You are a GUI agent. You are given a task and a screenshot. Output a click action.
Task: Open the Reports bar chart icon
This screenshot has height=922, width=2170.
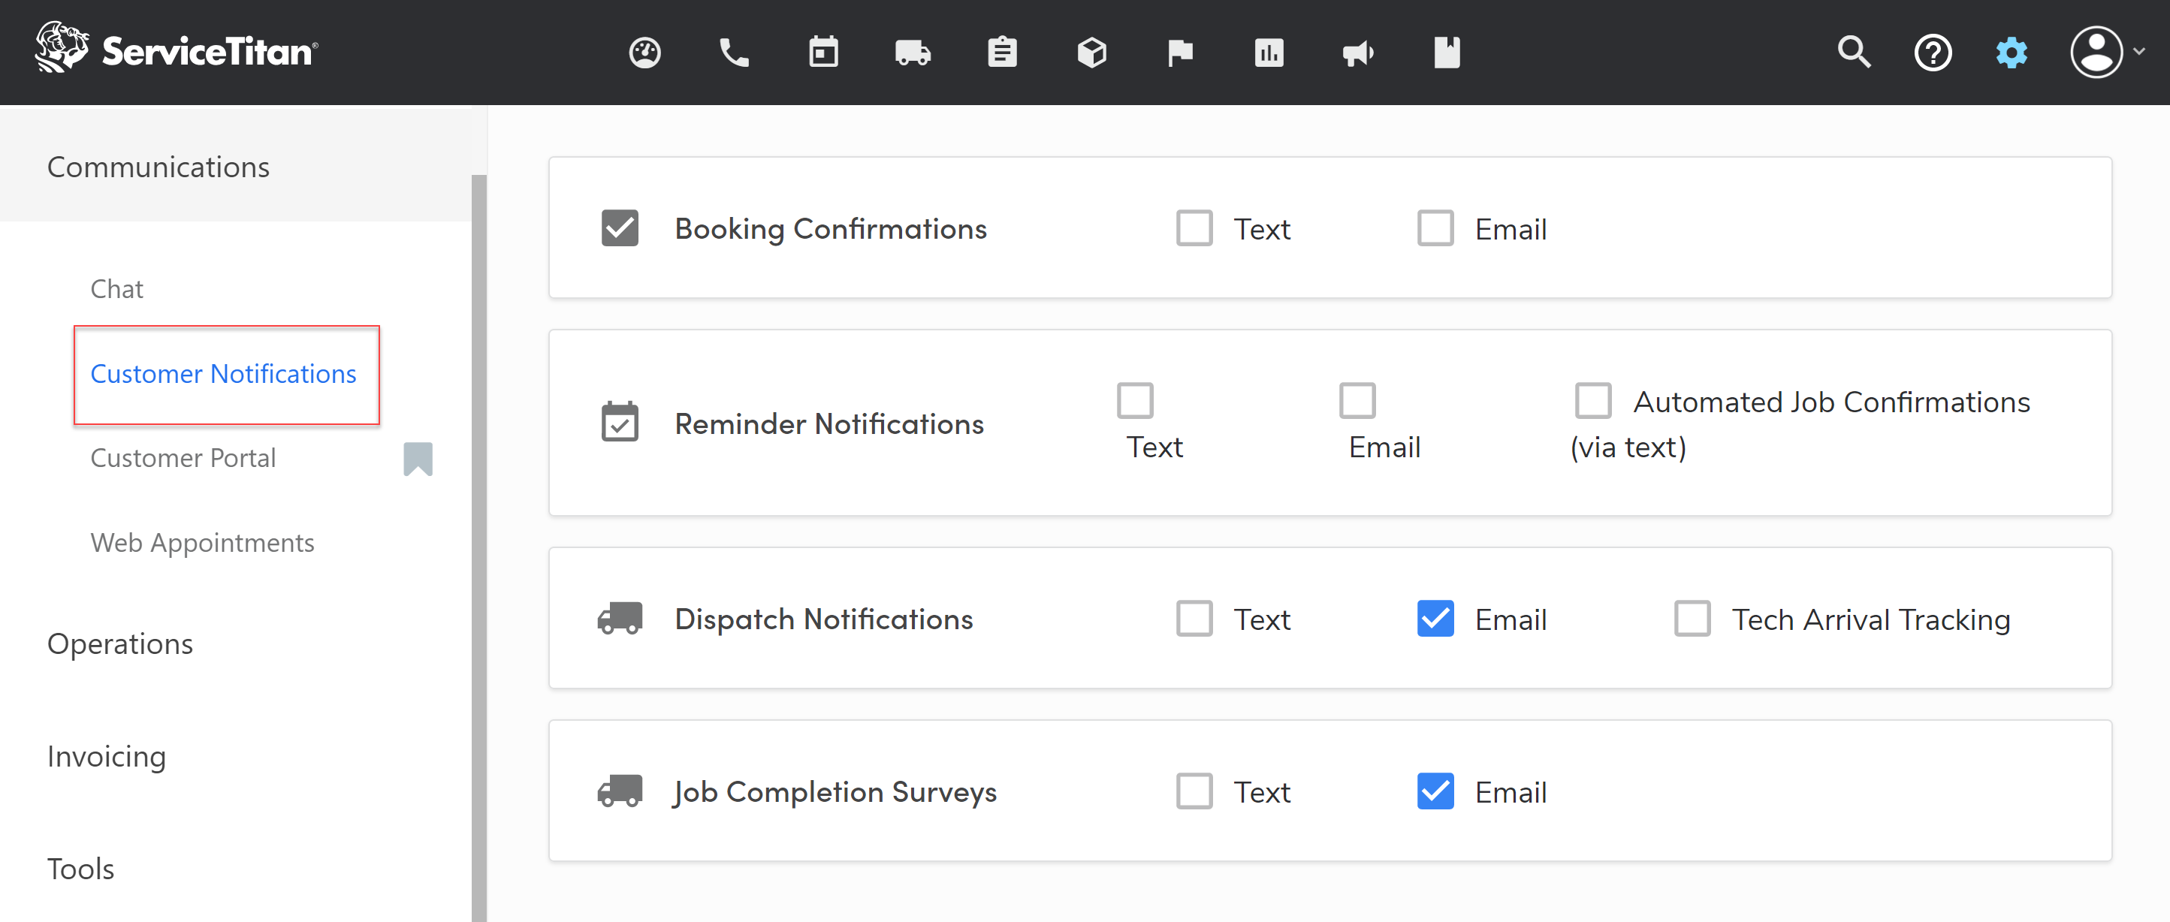click(x=1269, y=53)
